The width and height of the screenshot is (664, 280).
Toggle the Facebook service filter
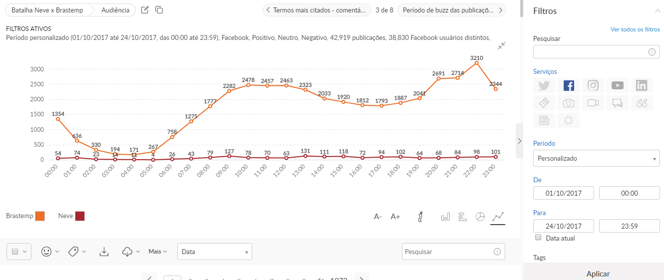pos(569,85)
